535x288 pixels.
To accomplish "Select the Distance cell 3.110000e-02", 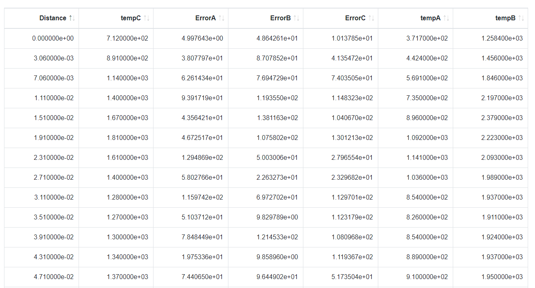I will [42, 198].
